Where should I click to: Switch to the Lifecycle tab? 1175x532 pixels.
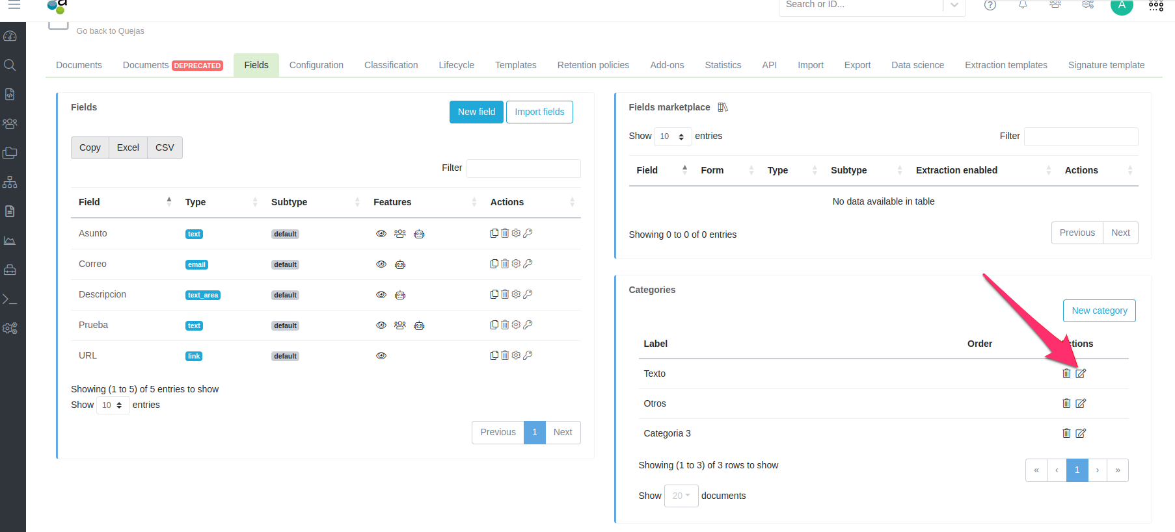coord(456,65)
